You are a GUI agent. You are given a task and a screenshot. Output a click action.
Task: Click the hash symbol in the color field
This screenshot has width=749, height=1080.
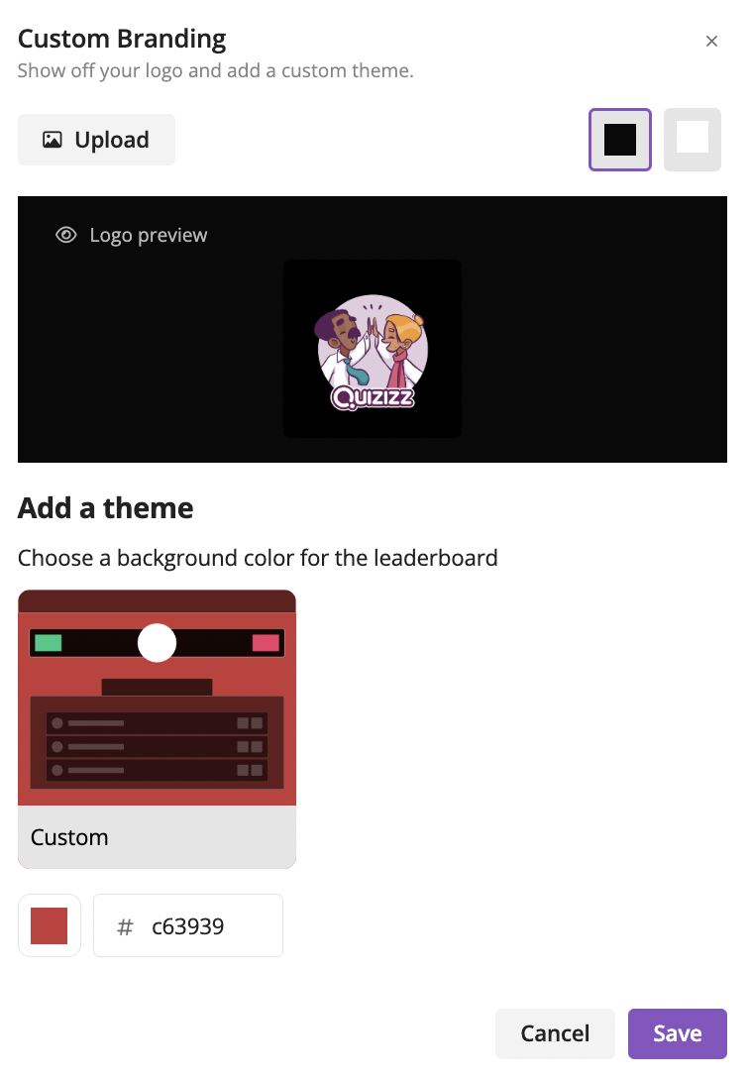[x=125, y=927]
